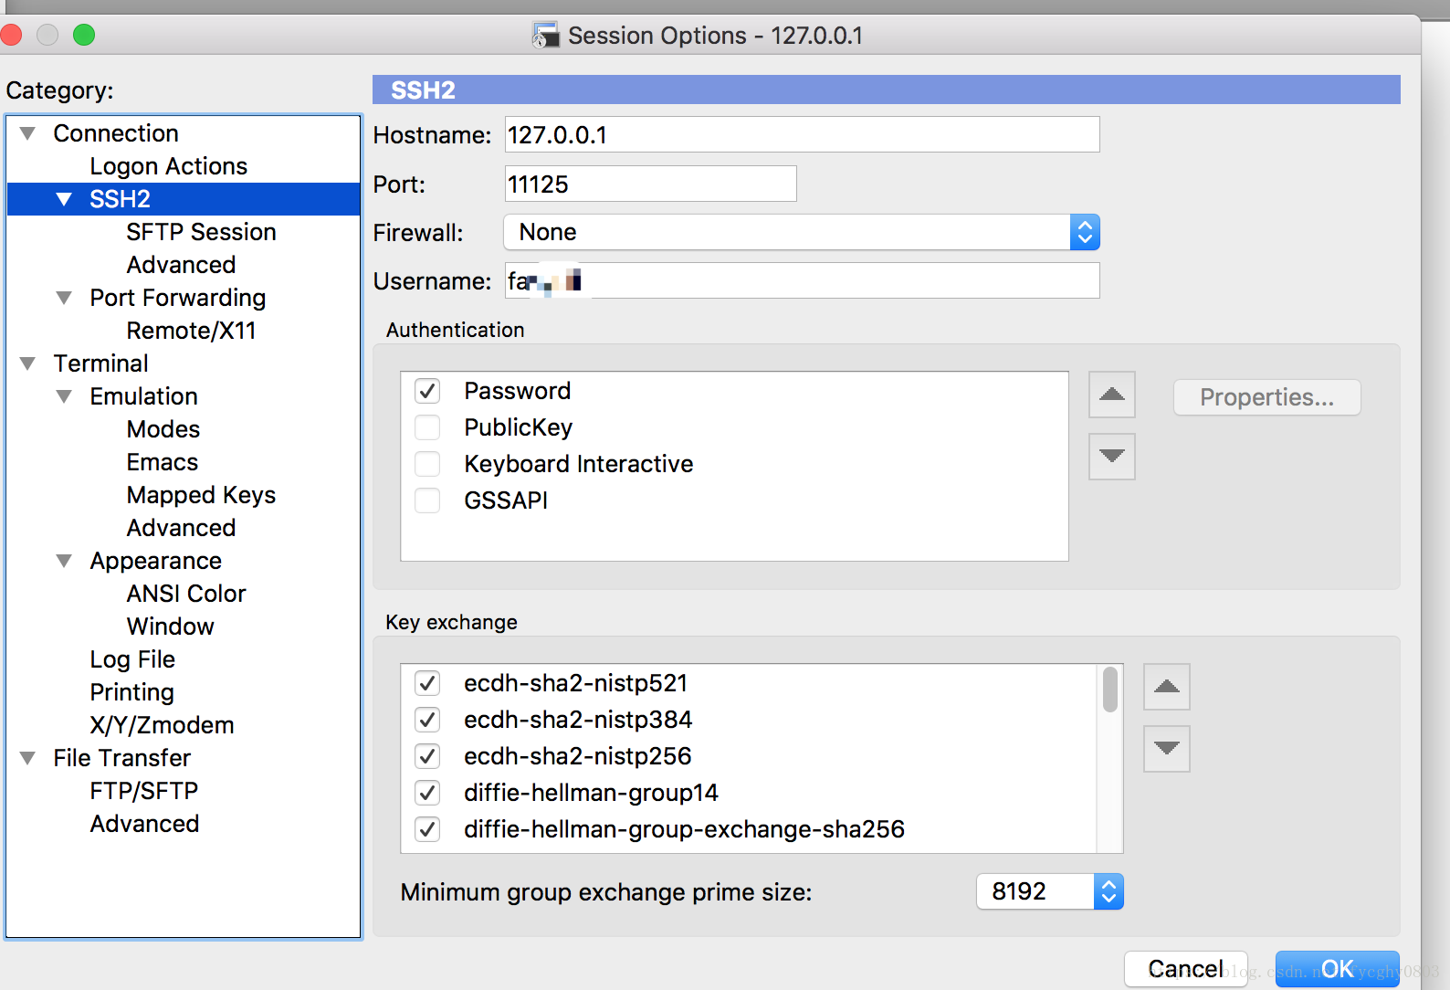
Task: Toggle ecdh-sha2-nistp521 key exchange checkbox
Action: click(x=427, y=683)
